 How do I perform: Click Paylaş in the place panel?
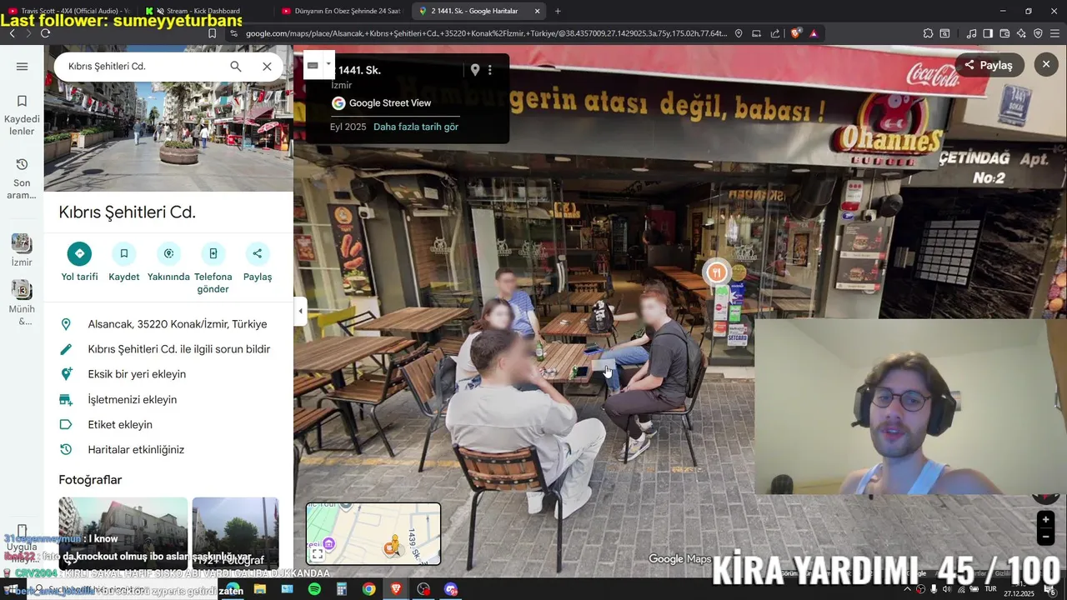258,262
